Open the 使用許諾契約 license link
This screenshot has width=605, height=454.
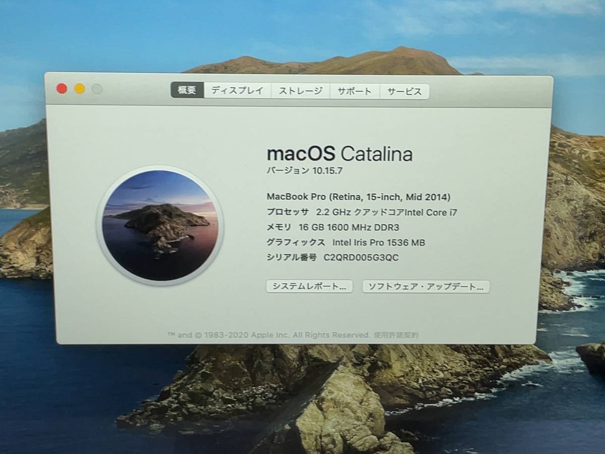pos(396,335)
